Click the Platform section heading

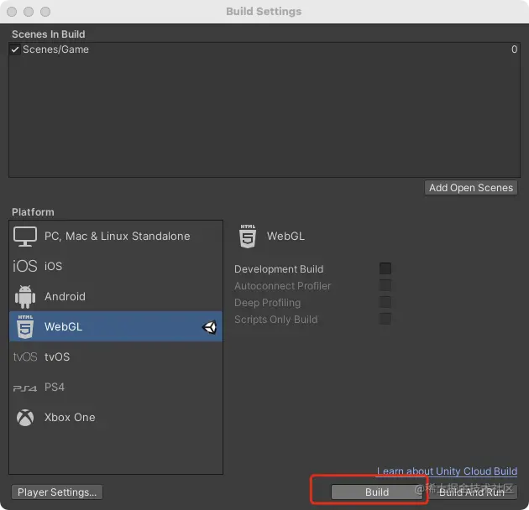click(x=33, y=212)
